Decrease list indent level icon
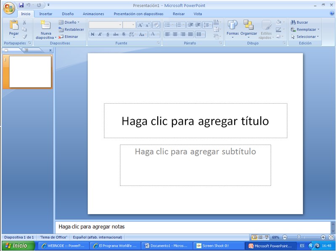This screenshot has height=251, width=336. coord(190,25)
